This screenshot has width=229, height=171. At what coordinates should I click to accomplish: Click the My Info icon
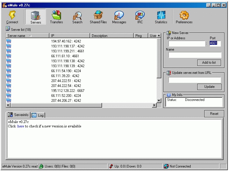[169, 95]
